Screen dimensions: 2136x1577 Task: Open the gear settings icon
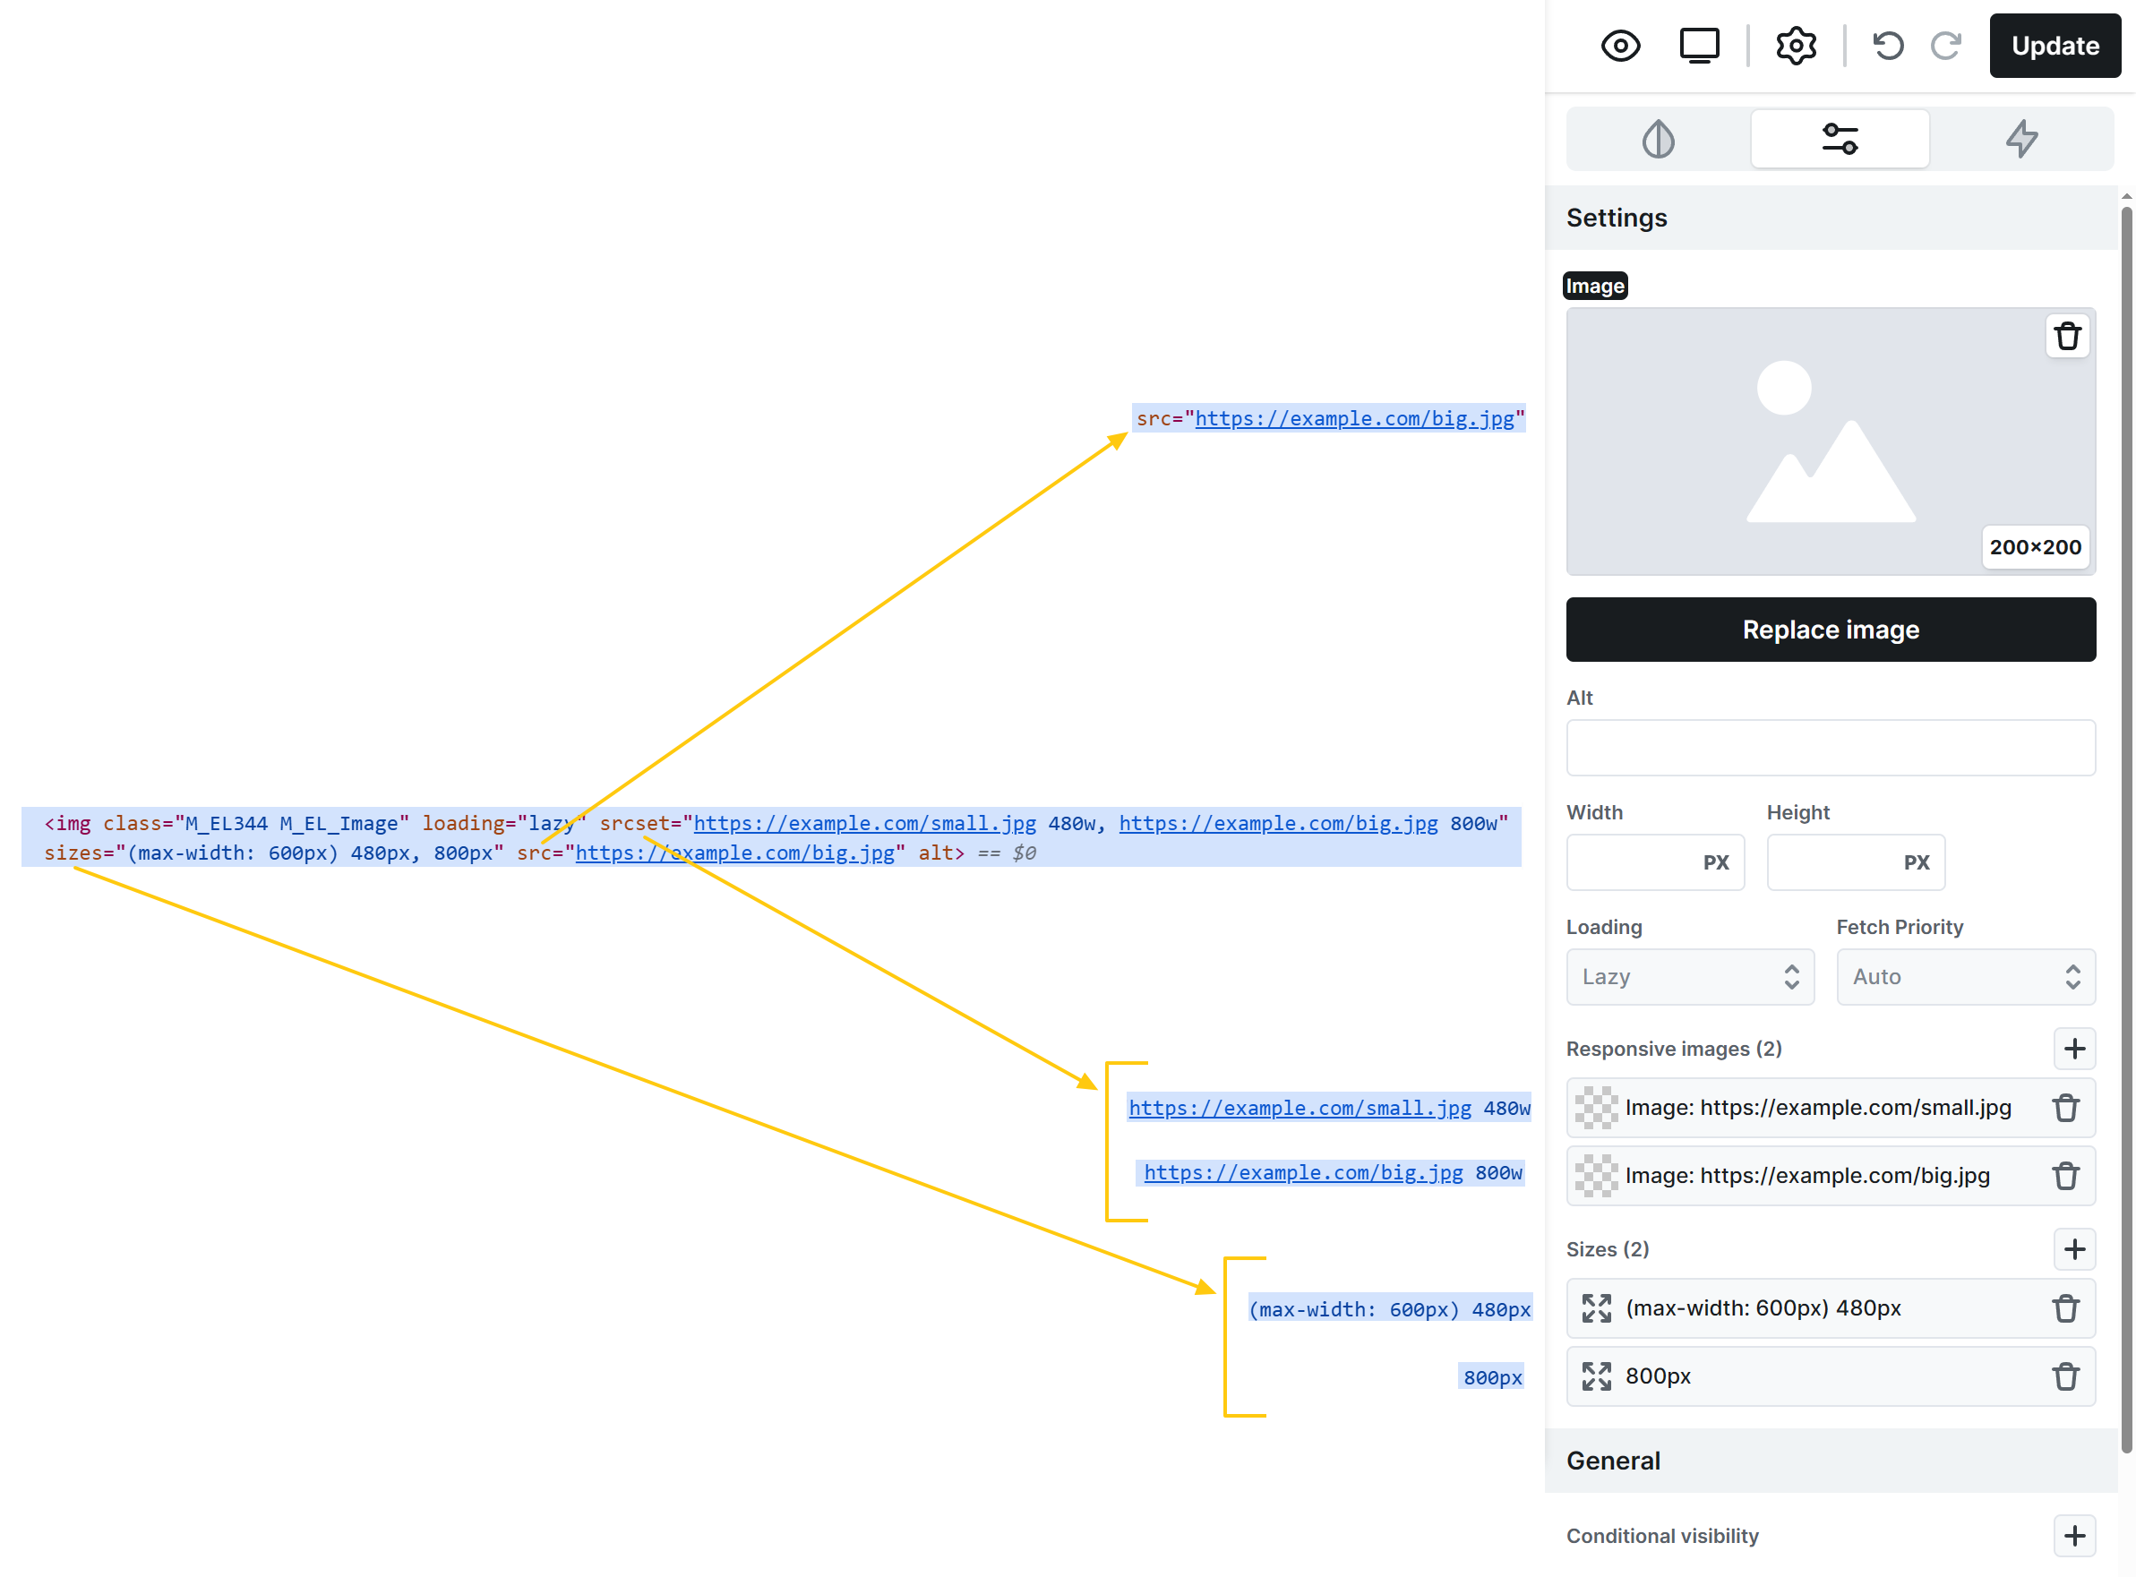pos(1796,46)
